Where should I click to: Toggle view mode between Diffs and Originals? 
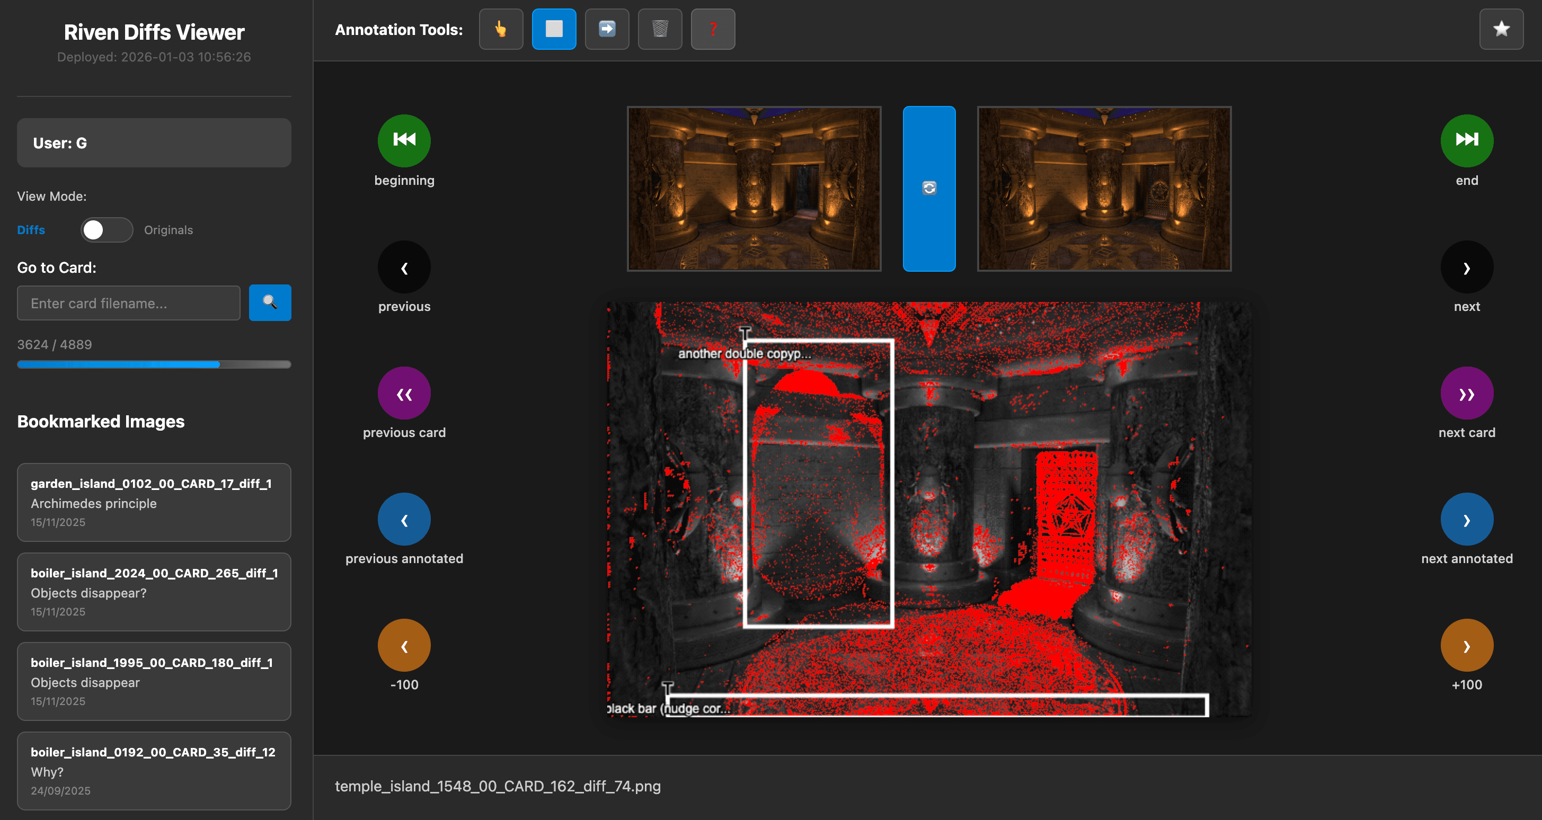coord(107,230)
